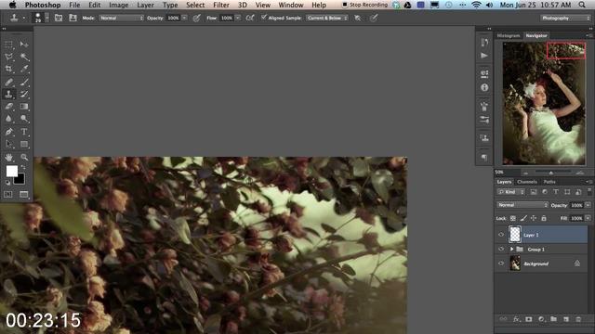The width and height of the screenshot is (595, 334).
Task: Select the Healing Brush tool
Action: (9, 82)
